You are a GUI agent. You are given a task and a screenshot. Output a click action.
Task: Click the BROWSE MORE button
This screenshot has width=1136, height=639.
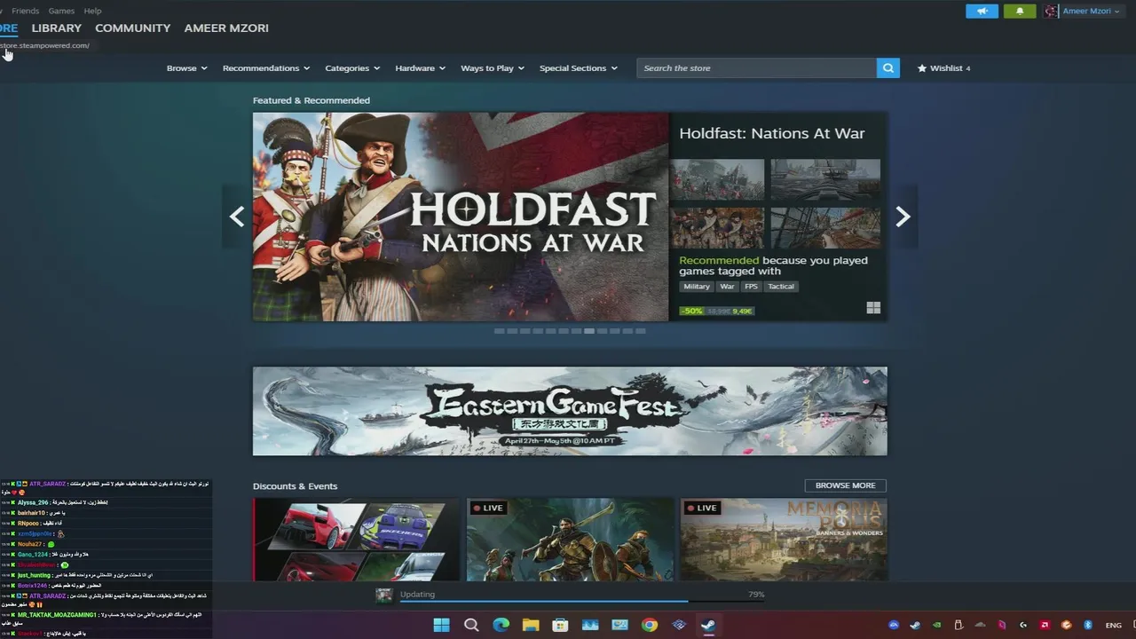[x=845, y=485]
